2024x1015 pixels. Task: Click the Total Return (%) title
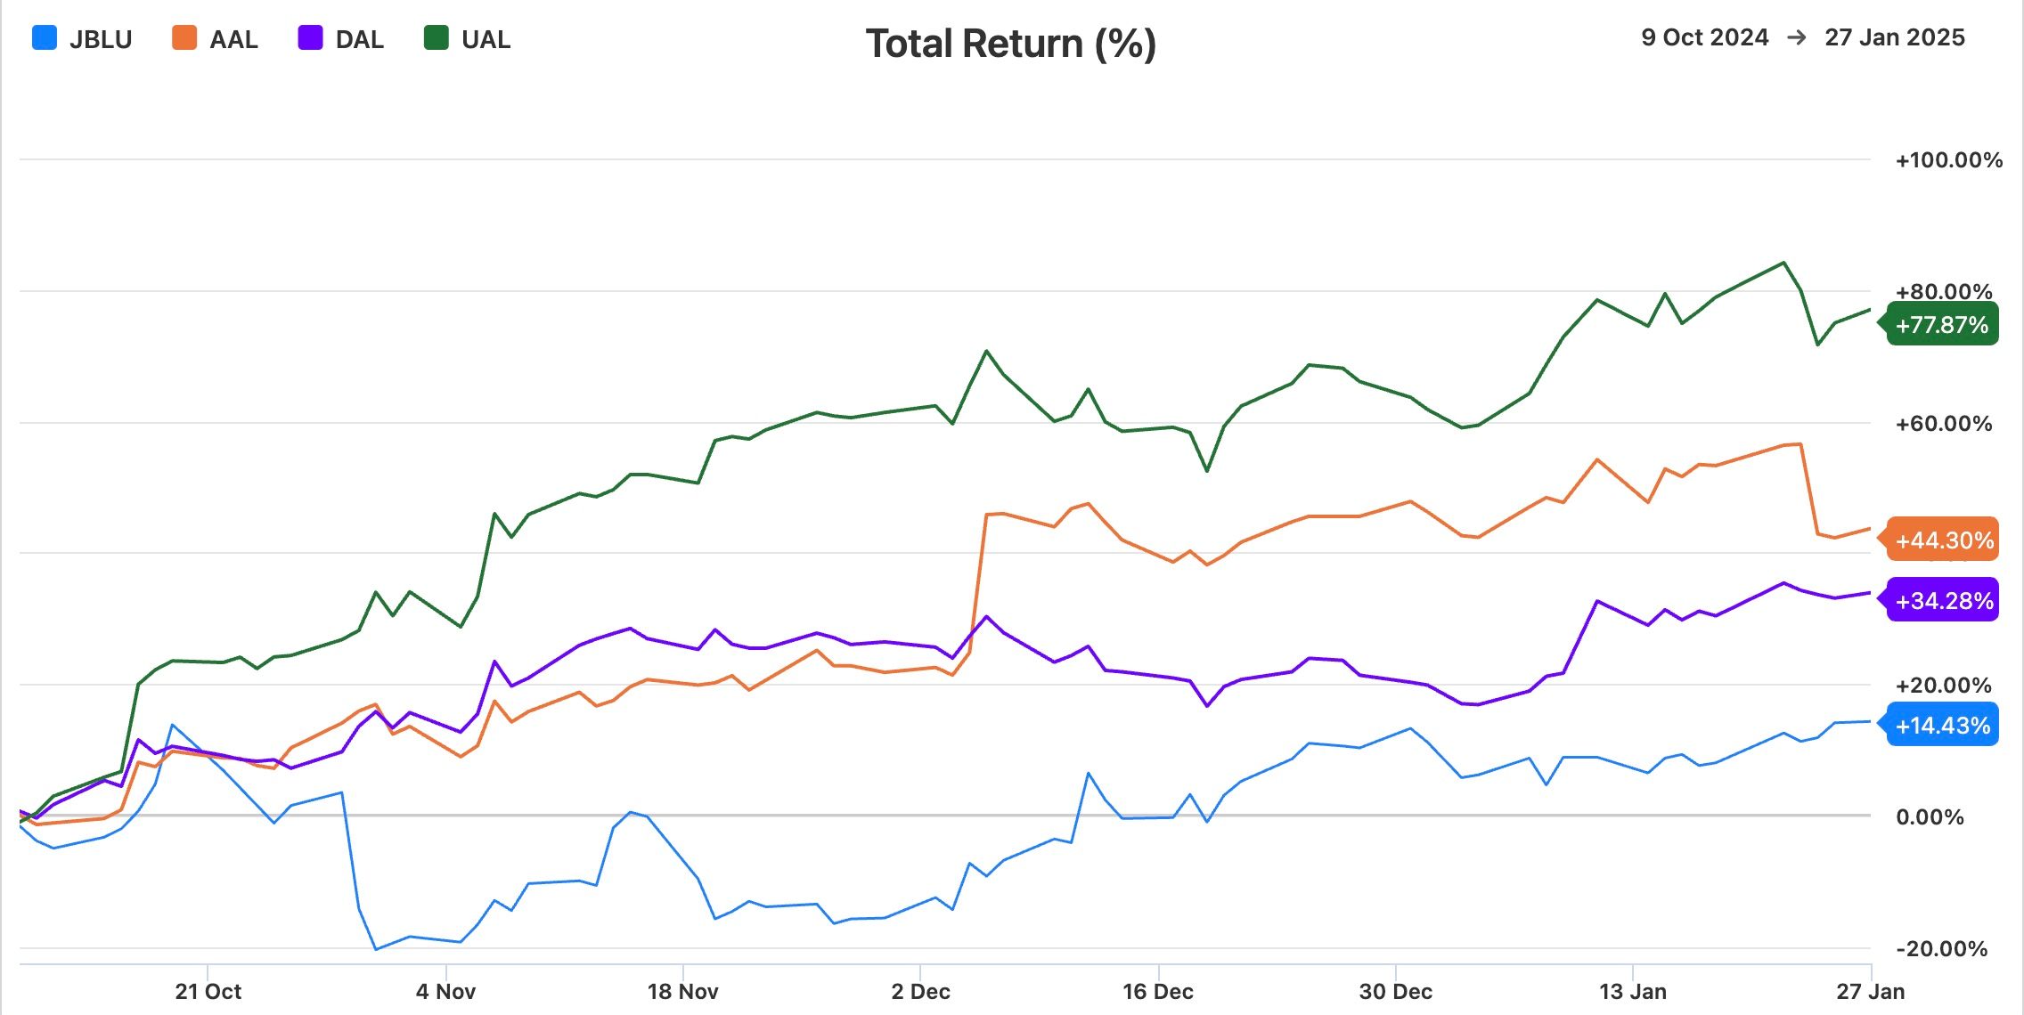1011,43
